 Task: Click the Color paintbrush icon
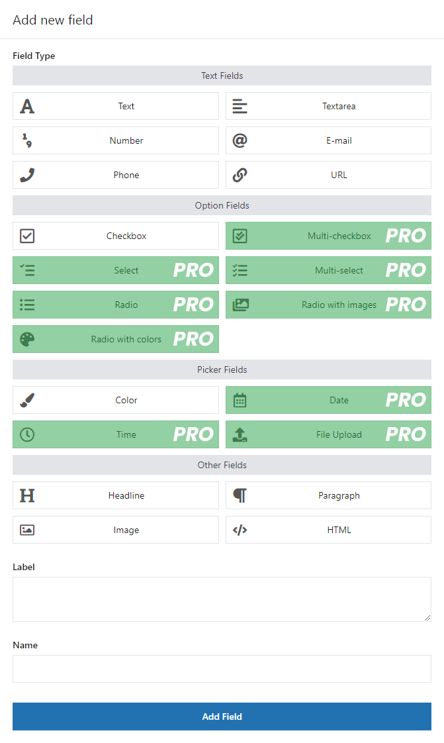coord(27,400)
